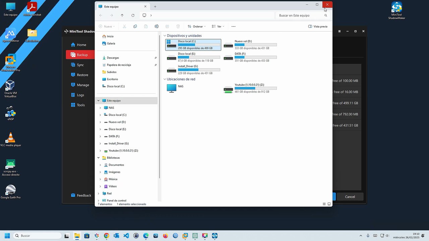Switch to details view icon in status bar

(324, 204)
